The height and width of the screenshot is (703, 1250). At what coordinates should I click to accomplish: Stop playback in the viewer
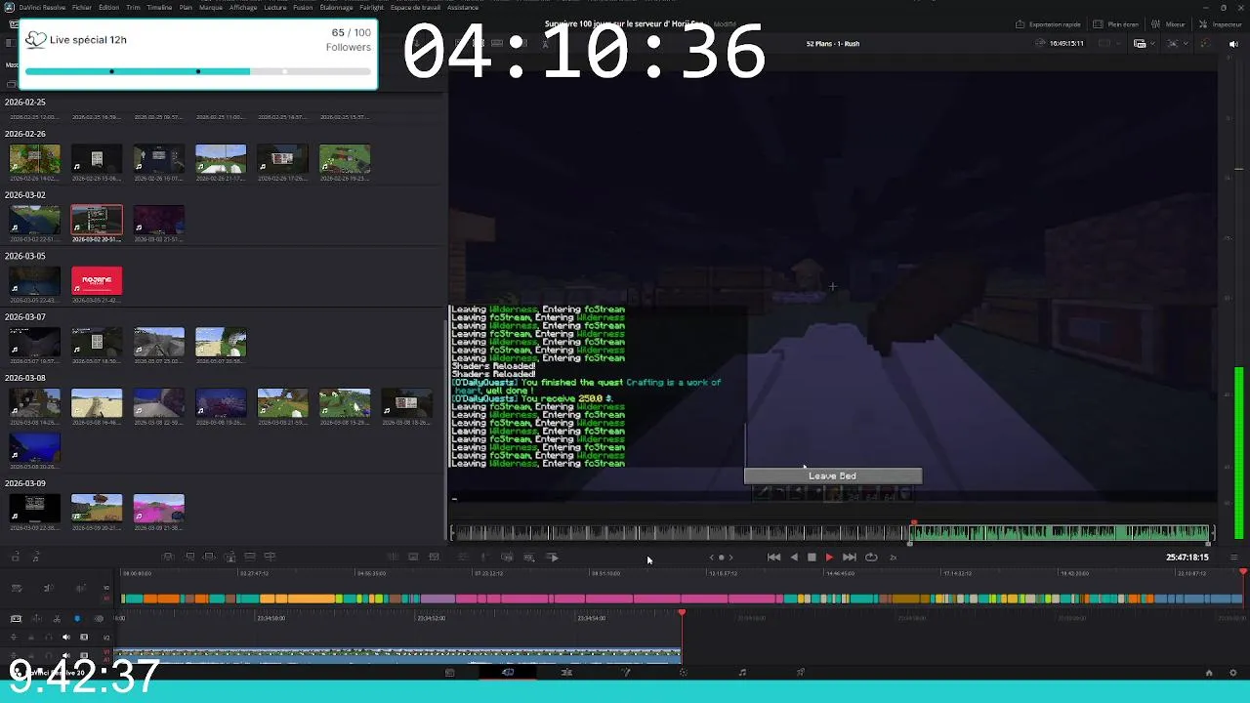tap(812, 558)
